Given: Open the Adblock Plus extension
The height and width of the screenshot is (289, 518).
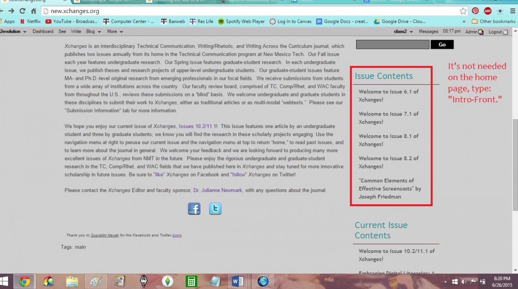Looking at the screenshot, I should tap(488, 11).
